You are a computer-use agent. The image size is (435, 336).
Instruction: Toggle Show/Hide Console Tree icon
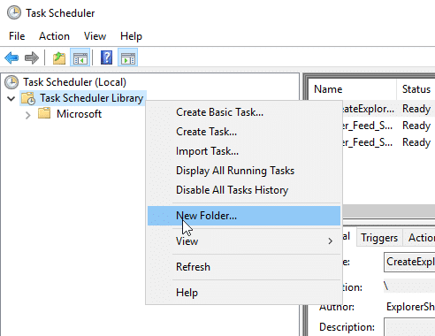80,57
